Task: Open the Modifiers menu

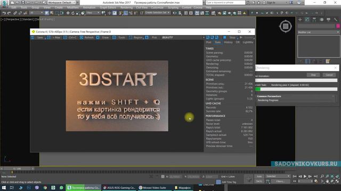Action: [72, 7]
